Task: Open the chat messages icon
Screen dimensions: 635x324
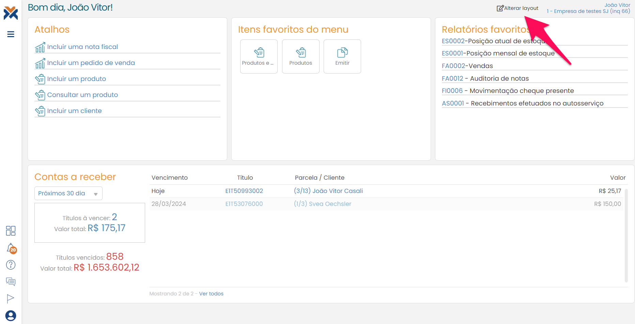Action: click(x=11, y=281)
